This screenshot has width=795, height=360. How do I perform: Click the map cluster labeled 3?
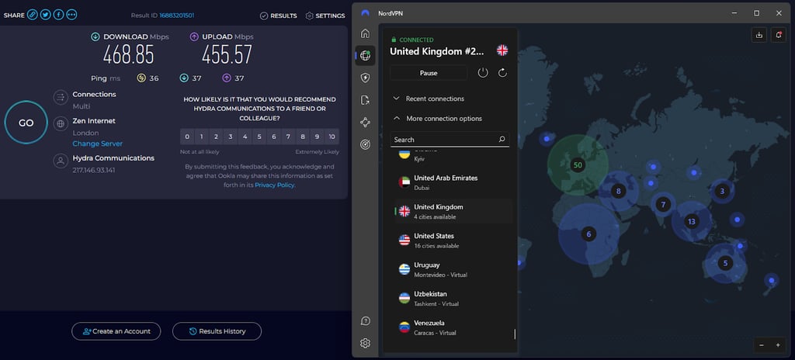point(723,191)
